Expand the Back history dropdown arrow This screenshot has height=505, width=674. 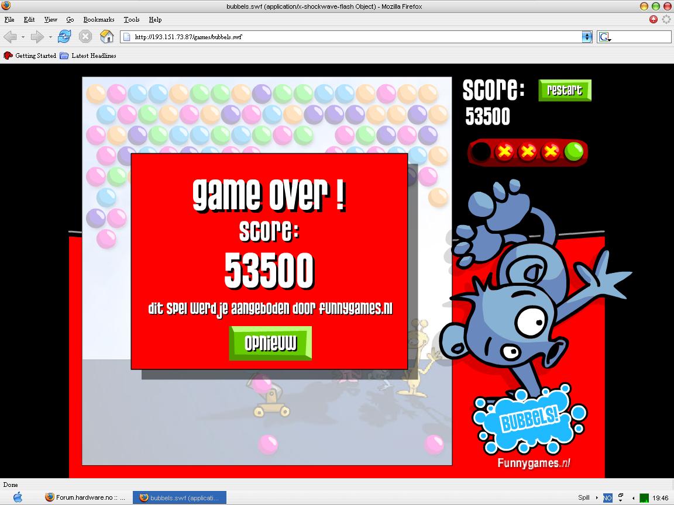click(x=23, y=37)
